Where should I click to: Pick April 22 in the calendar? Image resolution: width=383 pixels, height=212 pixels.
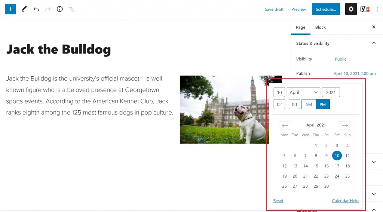coord(316,176)
